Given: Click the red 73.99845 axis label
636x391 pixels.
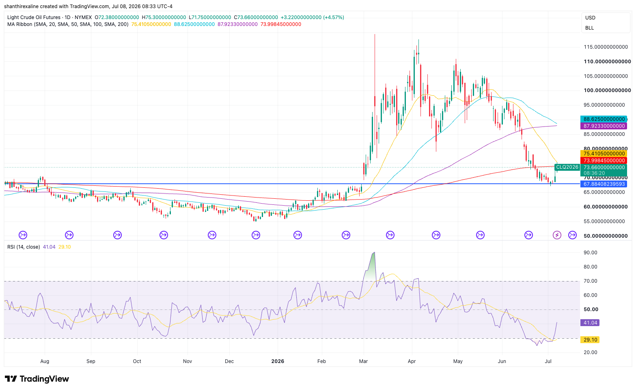Looking at the screenshot, I should [604, 161].
